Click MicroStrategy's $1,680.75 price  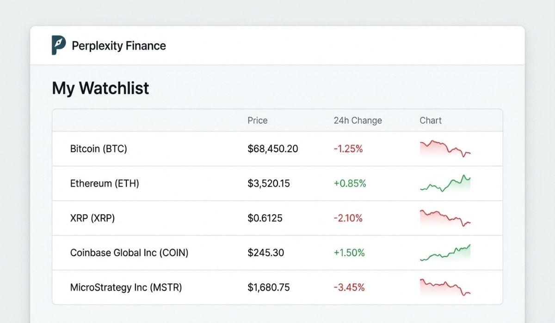(x=269, y=287)
